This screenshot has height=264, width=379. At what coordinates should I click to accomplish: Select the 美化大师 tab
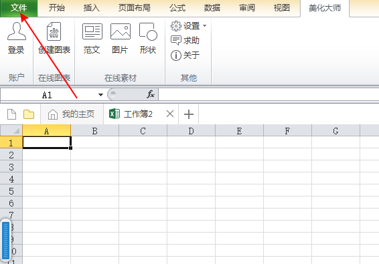click(x=325, y=8)
